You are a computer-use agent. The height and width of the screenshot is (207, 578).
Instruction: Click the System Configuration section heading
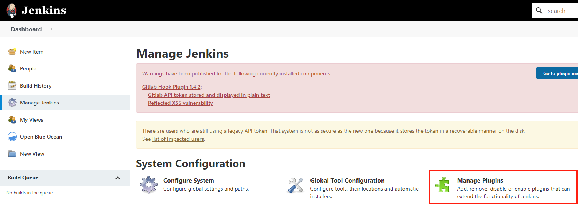tap(190, 163)
